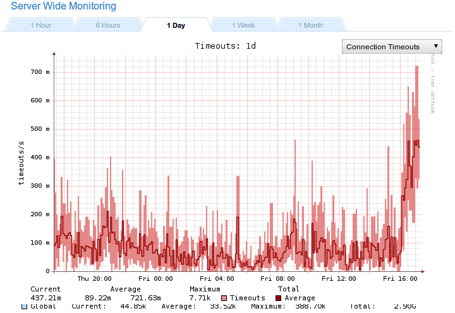Click the Global legend color box
Viewport: 455px width, 313px height.
[x=25, y=307]
